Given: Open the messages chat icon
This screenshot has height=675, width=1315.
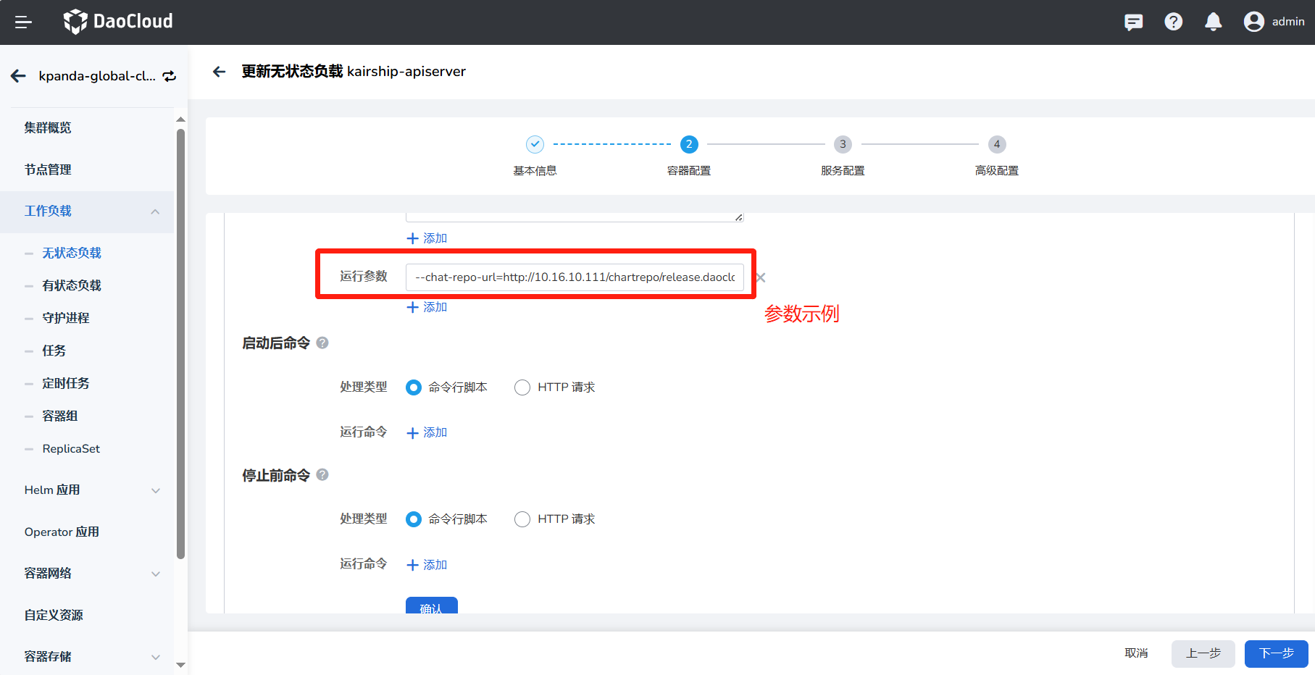Looking at the screenshot, I should [1133, 22].
